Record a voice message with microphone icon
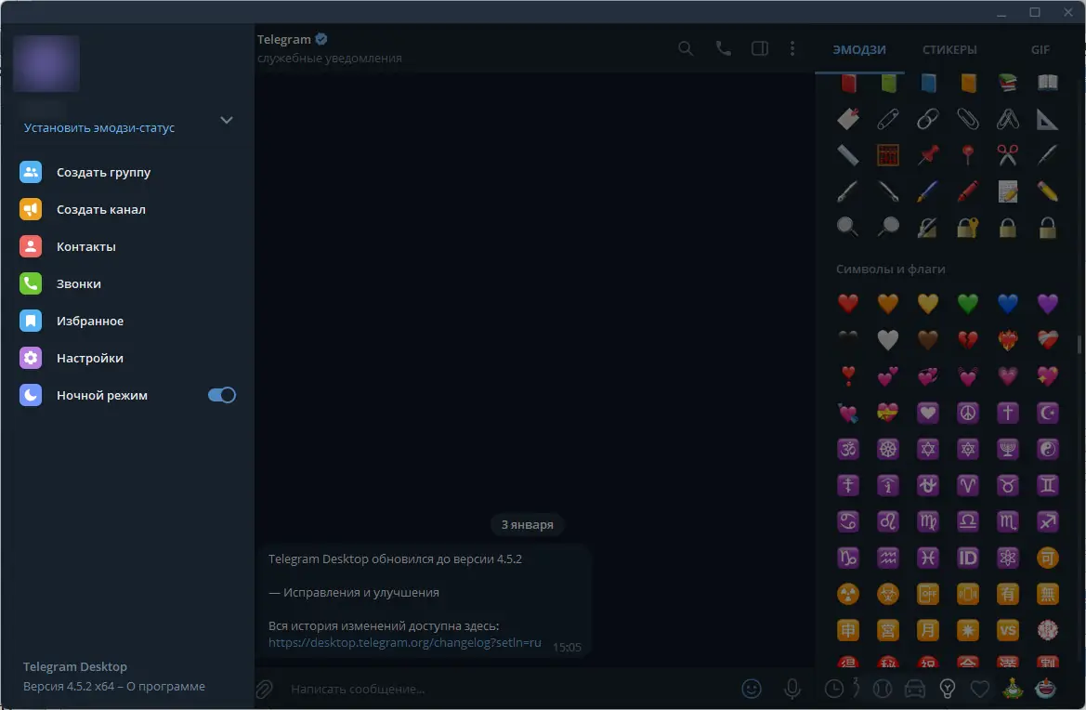The width and height of the screenshot is (1086, 710). point(792,689)
